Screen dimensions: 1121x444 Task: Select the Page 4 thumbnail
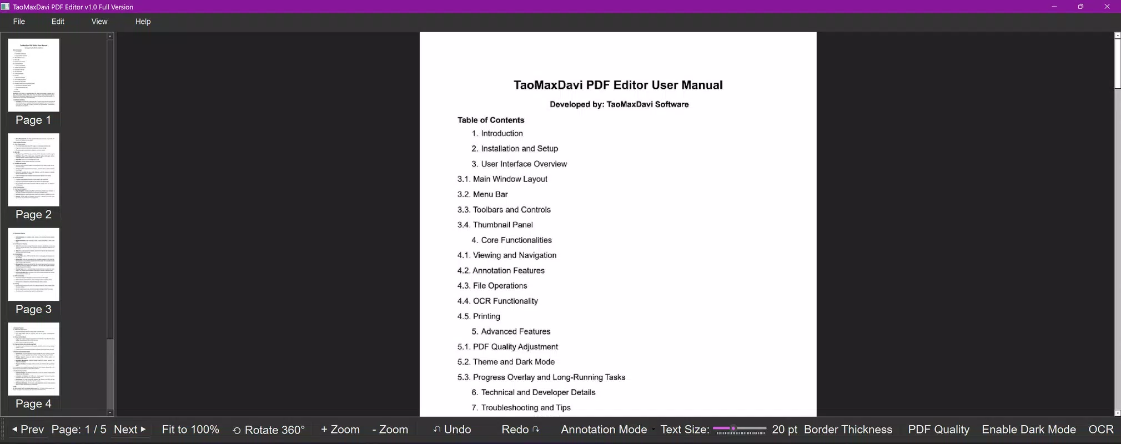33,366
